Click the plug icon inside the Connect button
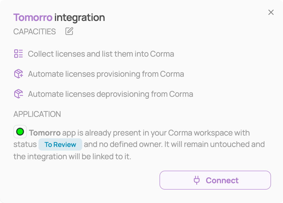 (x=197, y=180)
